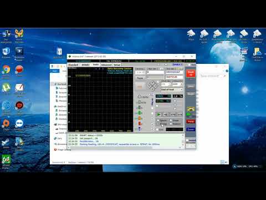Click the 'Get passport... OK' log line
Viewport: 266px width, 200px height.
point(89,138)
